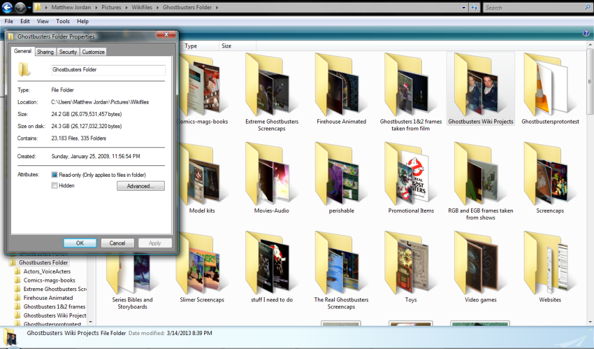
Task: Open the Edit menu
Action: [25, 21]
